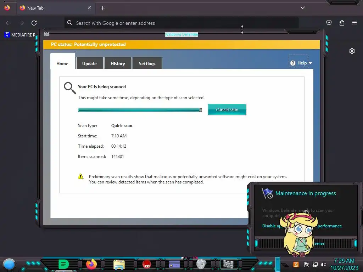Open Action Center flag tray icon

306,264
